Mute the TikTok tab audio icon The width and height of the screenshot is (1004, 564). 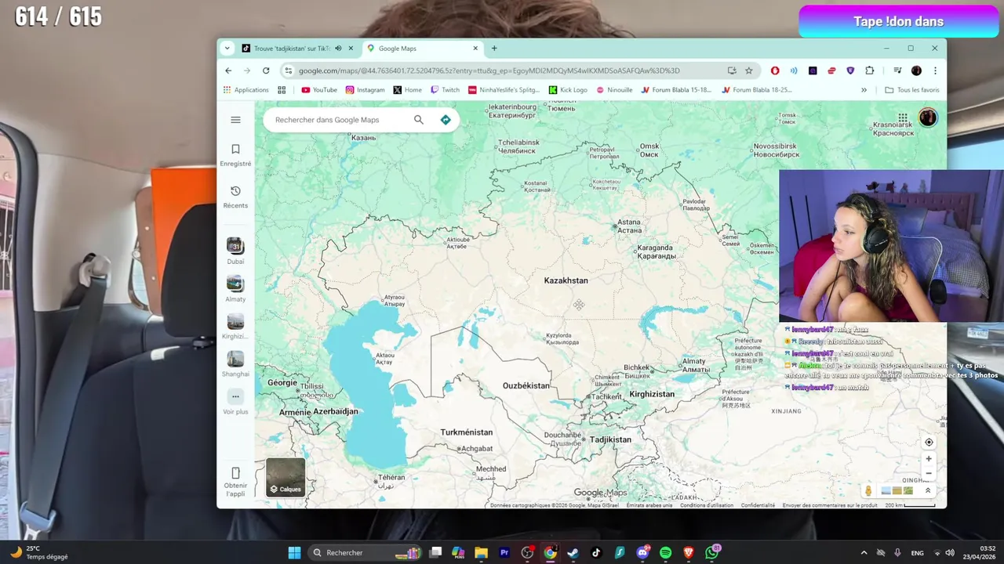[x=339, y=49]
